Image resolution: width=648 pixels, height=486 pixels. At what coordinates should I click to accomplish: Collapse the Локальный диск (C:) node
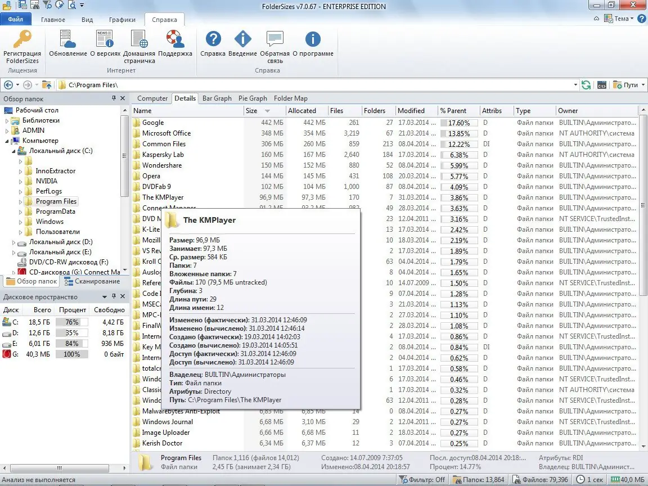pyautogui.click(x=13, y=151)
